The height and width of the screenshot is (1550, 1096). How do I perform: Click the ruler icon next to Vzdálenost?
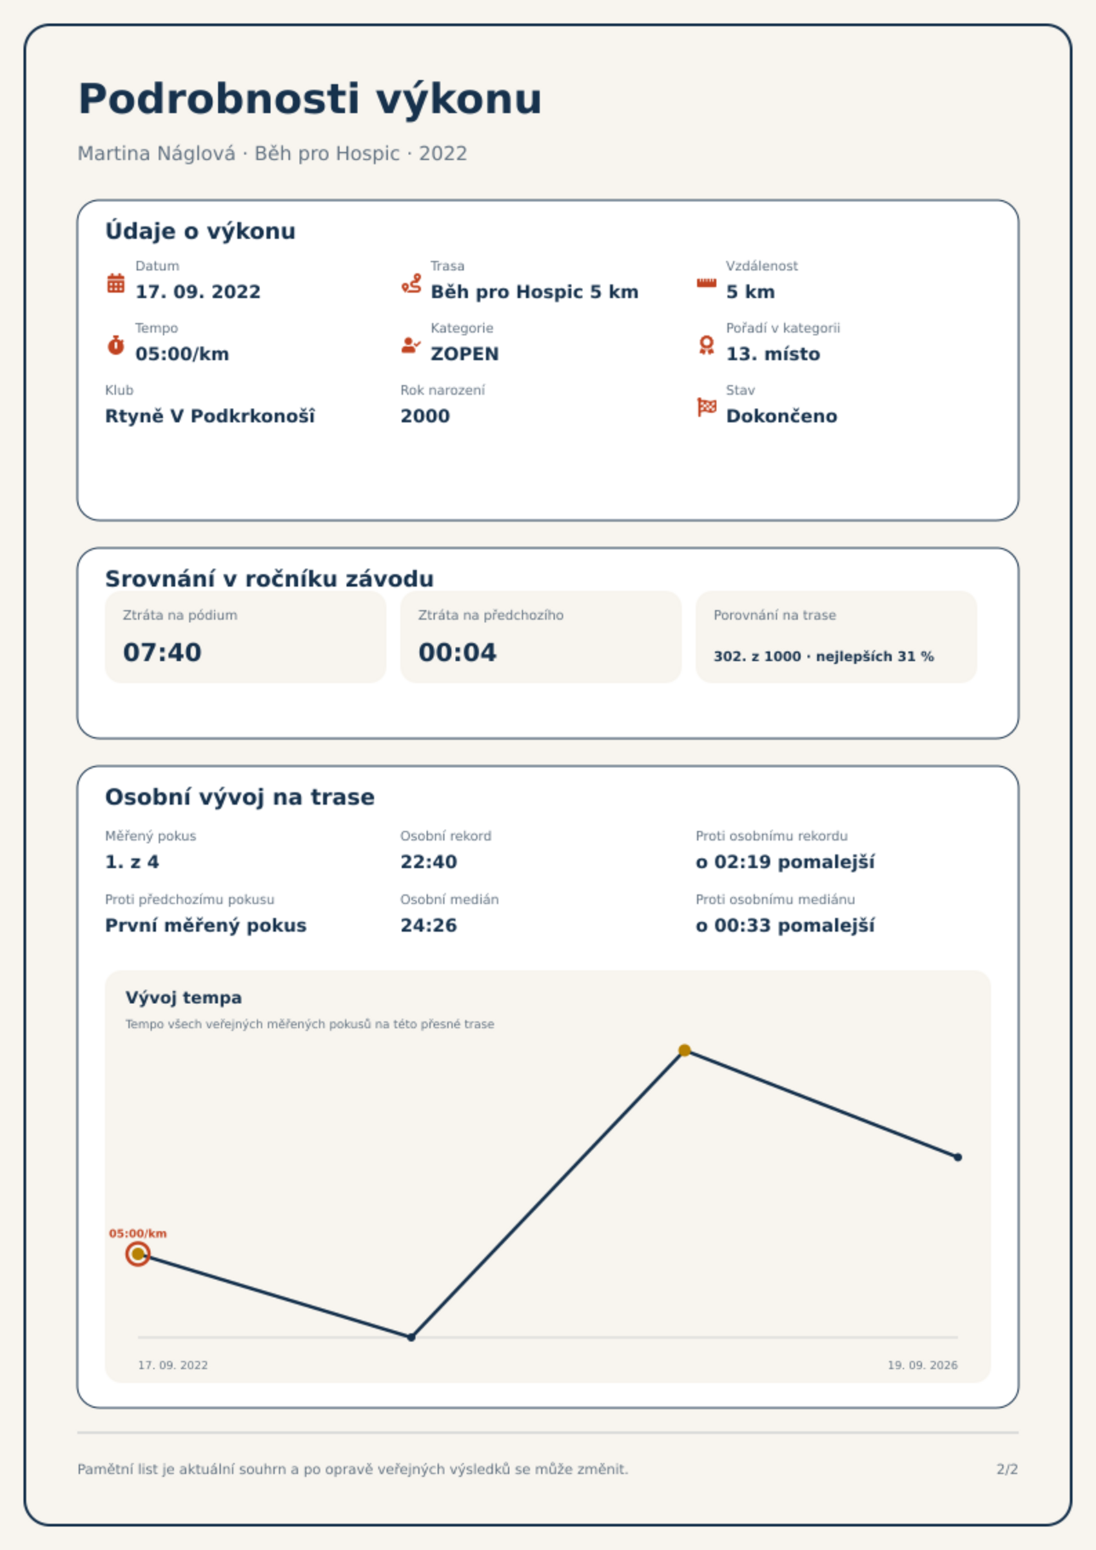(706, 283)
